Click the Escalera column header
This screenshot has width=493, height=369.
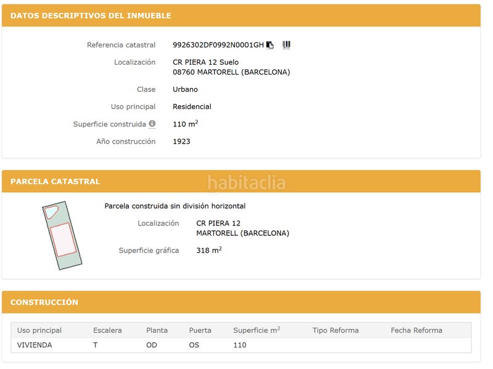click(107, 330)
